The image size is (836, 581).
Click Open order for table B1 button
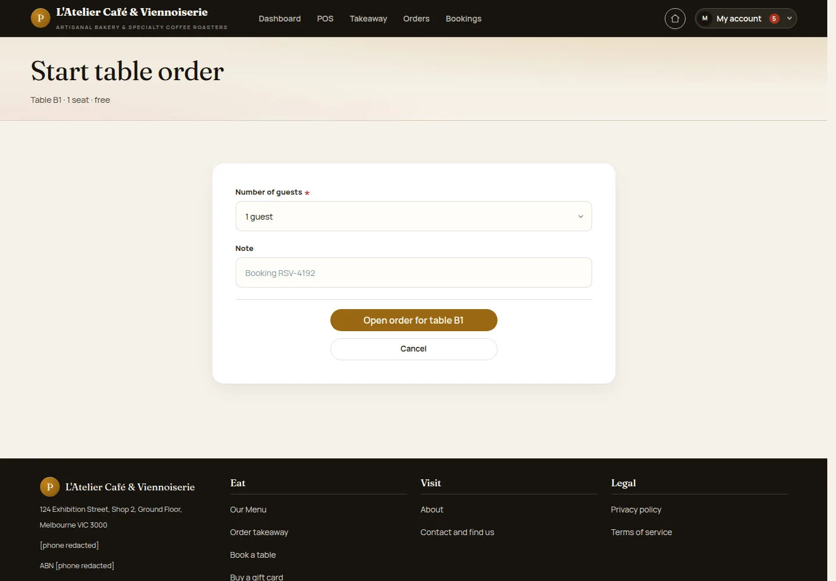413,320
